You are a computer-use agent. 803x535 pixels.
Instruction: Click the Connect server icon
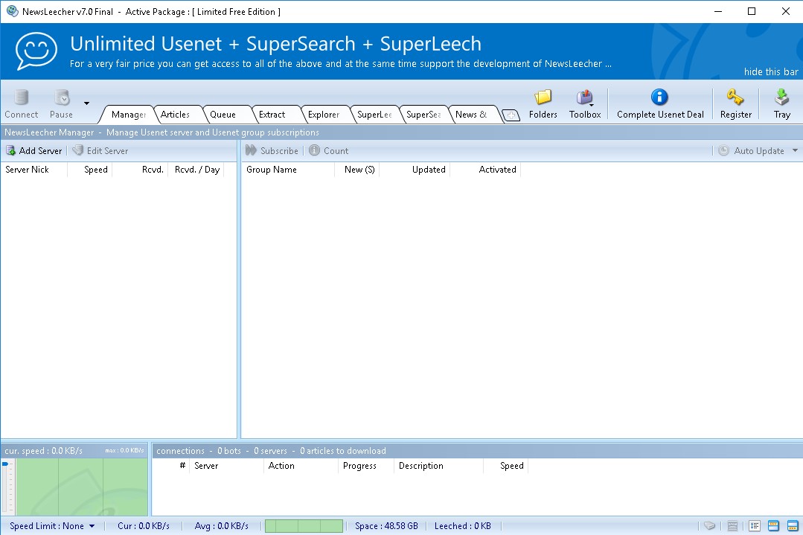(x=21, y=97)
